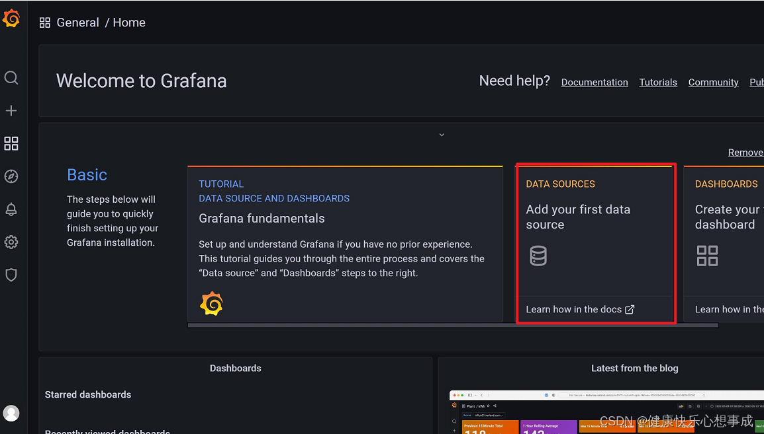This screenshot has width=764, height=434.
Task: Open Learn how in the docs for Data Sources
Action: click(x=580, y=308)
